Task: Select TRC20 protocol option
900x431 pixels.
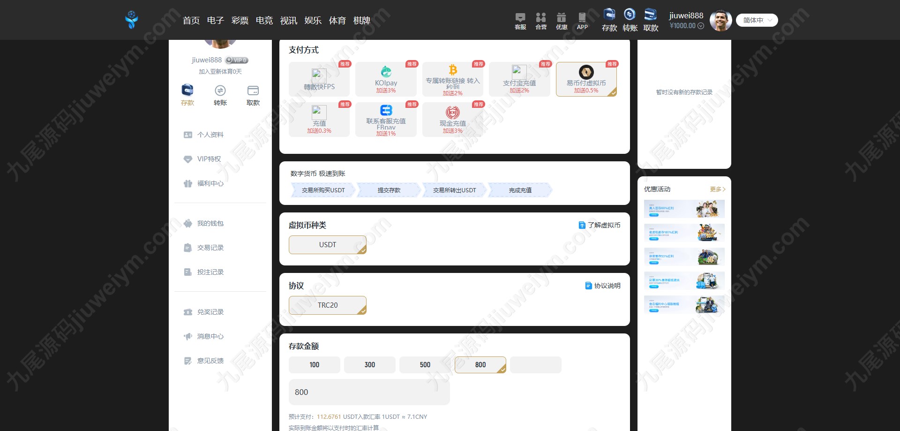Action: [x=328, y=305]
